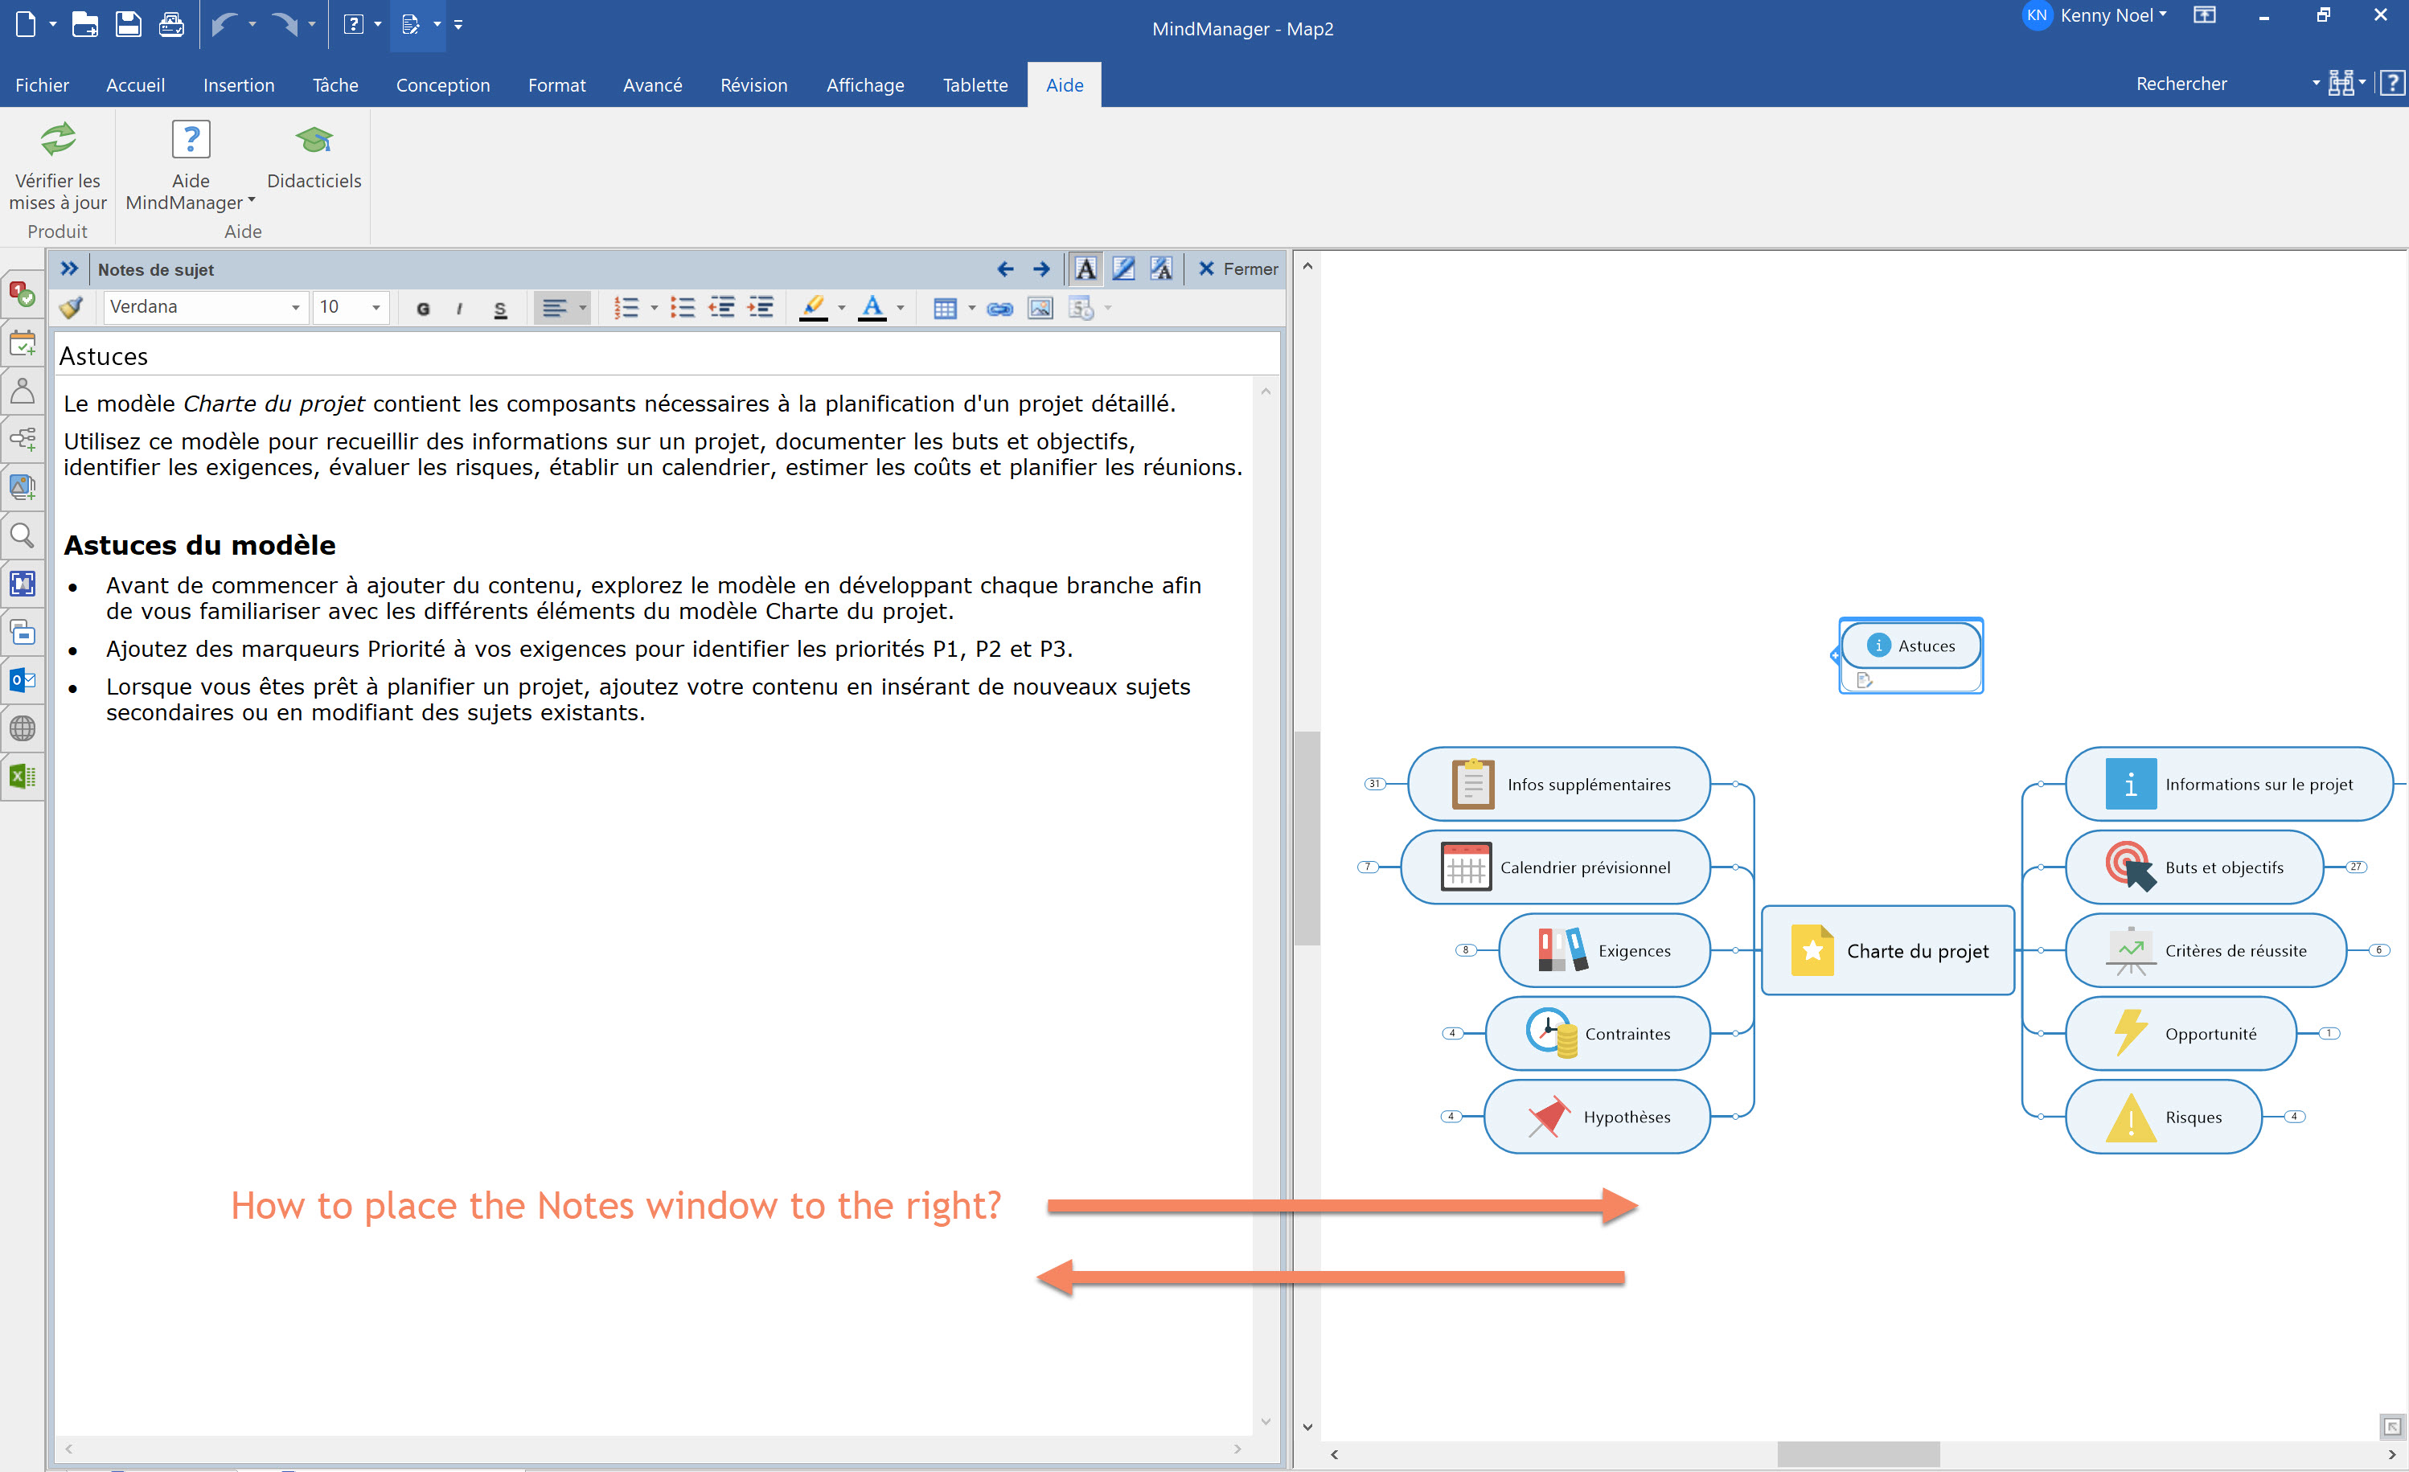2409x1472 pixels.
Task: Open the Outlook sidebar panel icon
Action: [23, 680]
